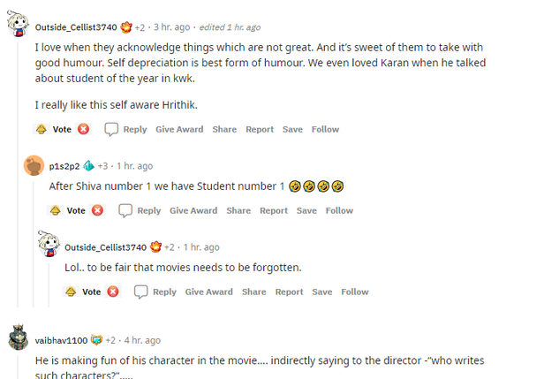
Task: Report the 'Lol.. to be fair' reply
Action: pyautogui.click(x=289, y=292)
